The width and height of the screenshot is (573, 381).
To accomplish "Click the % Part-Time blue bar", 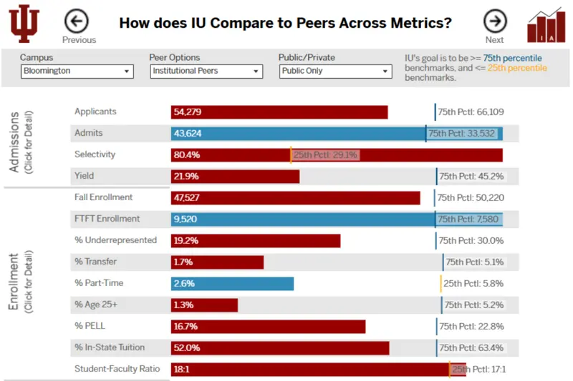I will point(232,284).
